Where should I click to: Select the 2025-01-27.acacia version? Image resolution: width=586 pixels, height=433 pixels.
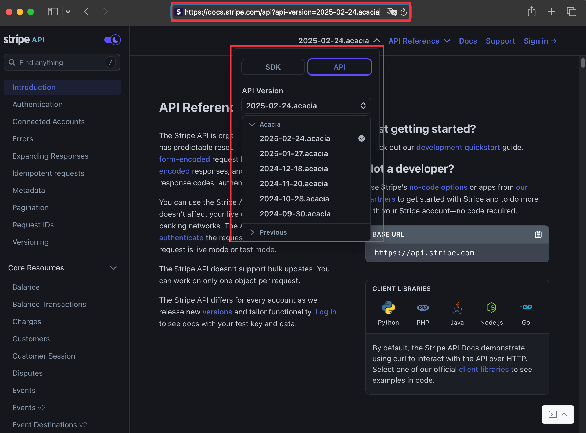294,153
